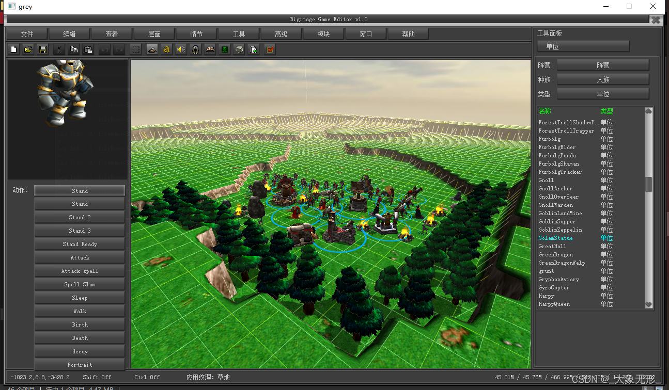Click the red-and-white panel icon beside the statue icon

point(210,50)
